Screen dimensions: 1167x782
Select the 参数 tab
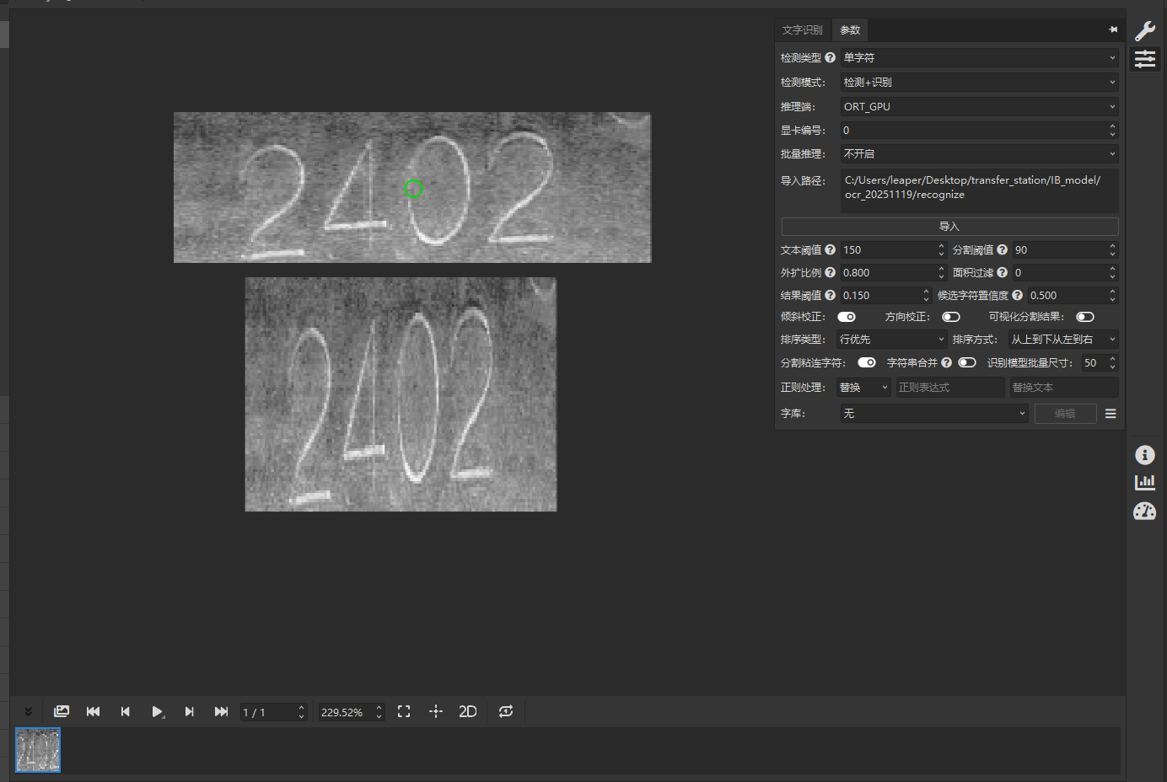(850, 30)
